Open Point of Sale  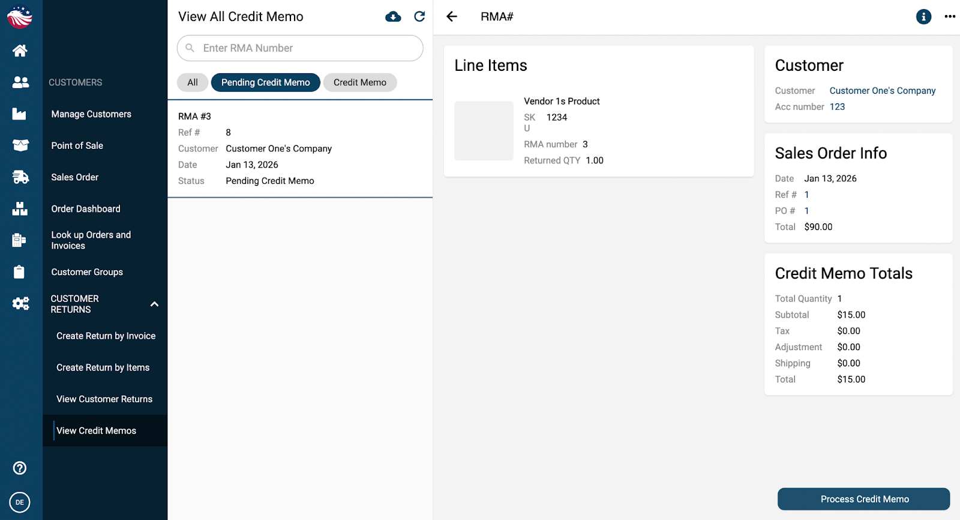pos(77,145)
